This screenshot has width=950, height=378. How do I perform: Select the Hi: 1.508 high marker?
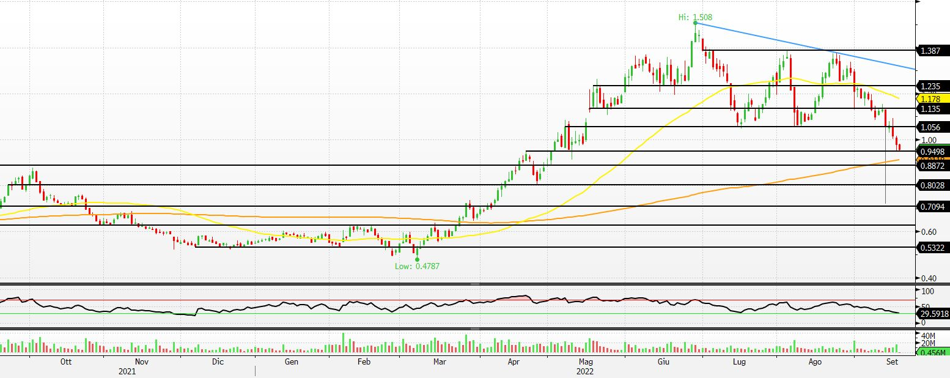click(695, 18)
